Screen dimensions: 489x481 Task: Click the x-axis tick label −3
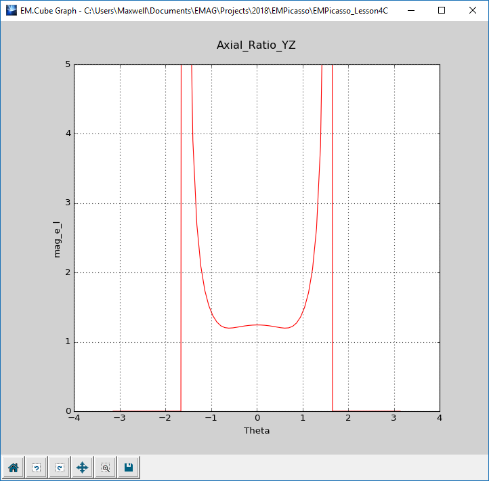click(x=119, y=418)
